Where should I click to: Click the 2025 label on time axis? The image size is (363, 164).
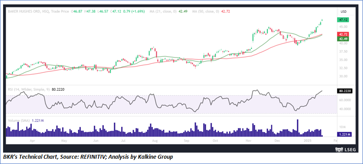[308, 140]
